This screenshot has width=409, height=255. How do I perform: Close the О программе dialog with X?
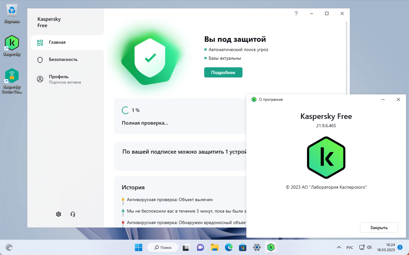[398, 99]
